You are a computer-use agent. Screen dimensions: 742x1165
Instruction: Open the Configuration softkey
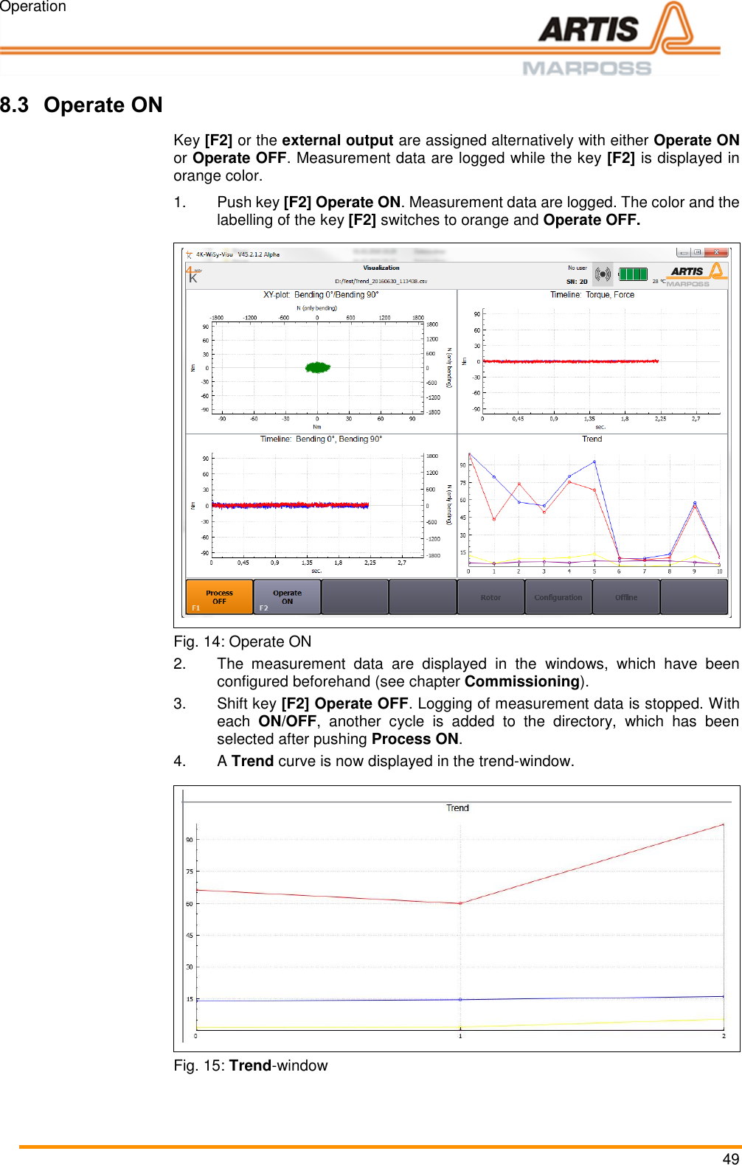558,597
